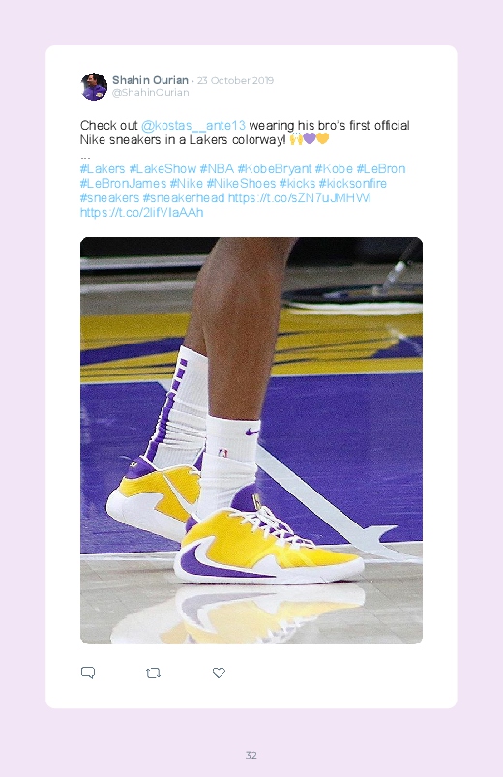This screenshot has width=503, height=777.
Task: Click page number 32 at bottom
Action: [x=251, y=755]
